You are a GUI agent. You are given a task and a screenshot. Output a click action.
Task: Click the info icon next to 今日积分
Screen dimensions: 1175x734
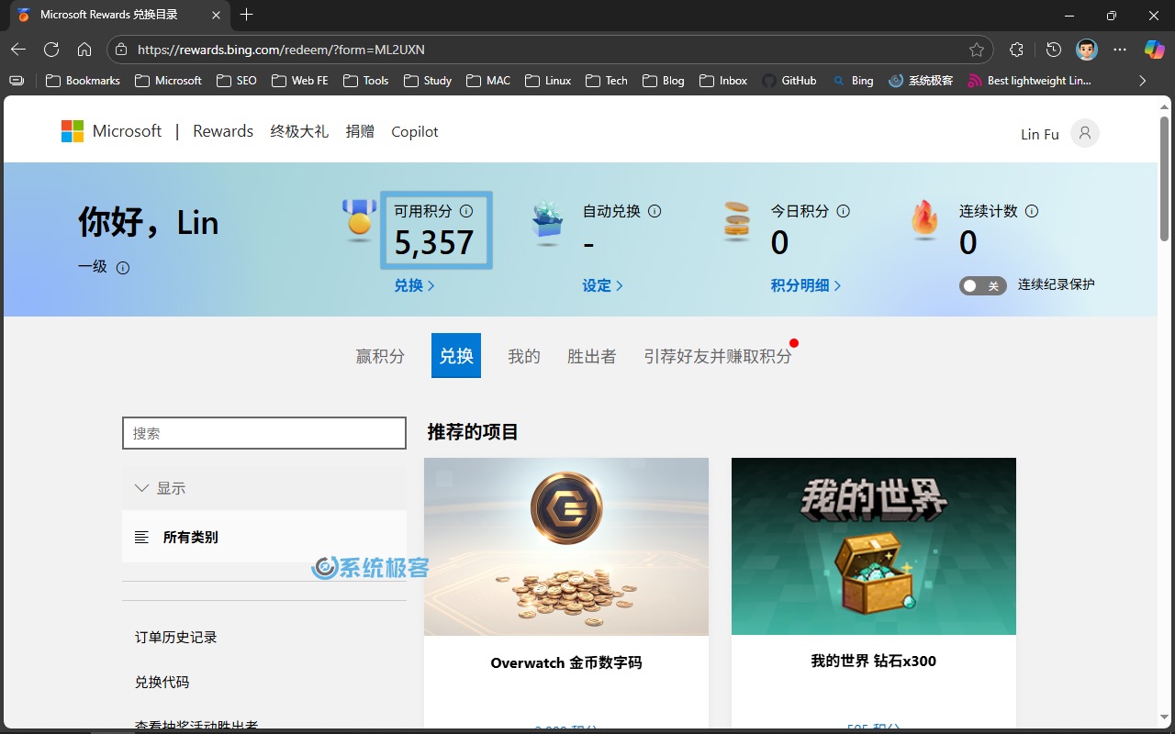[843, 211]
